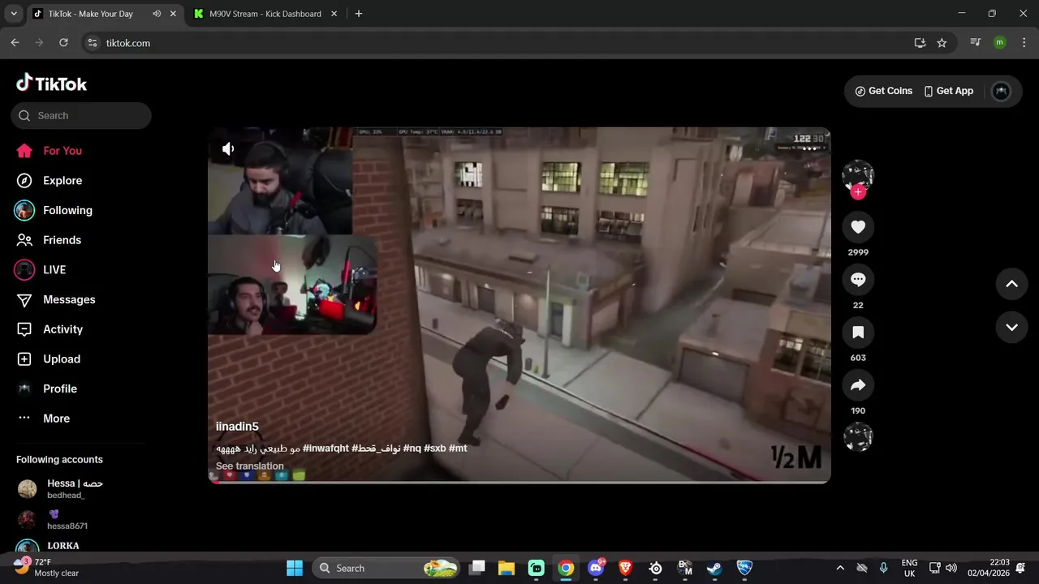Open the Chrome profile avatar
The image size is (1039, 584).
coord(1000,43)
